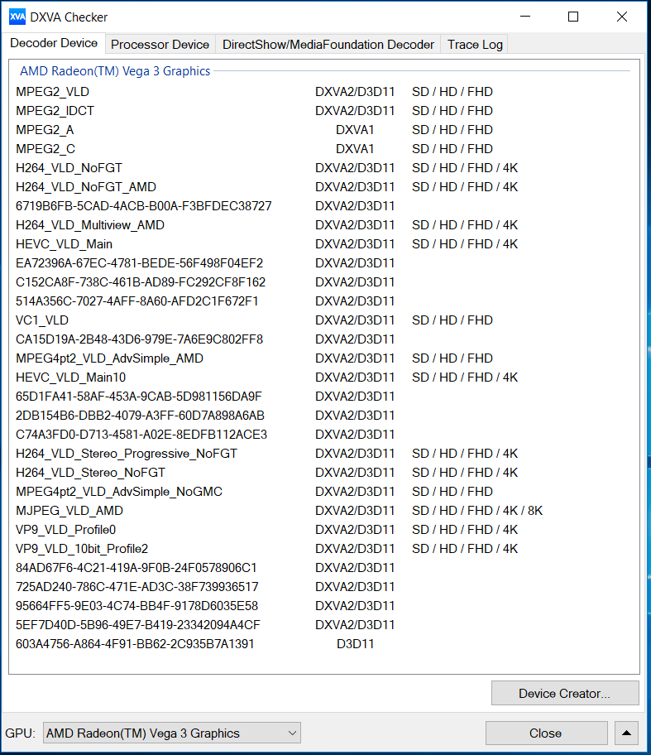Click DXVA2/D3D11 on the HEVC_VLD_Main10 row

click(355, 377)
